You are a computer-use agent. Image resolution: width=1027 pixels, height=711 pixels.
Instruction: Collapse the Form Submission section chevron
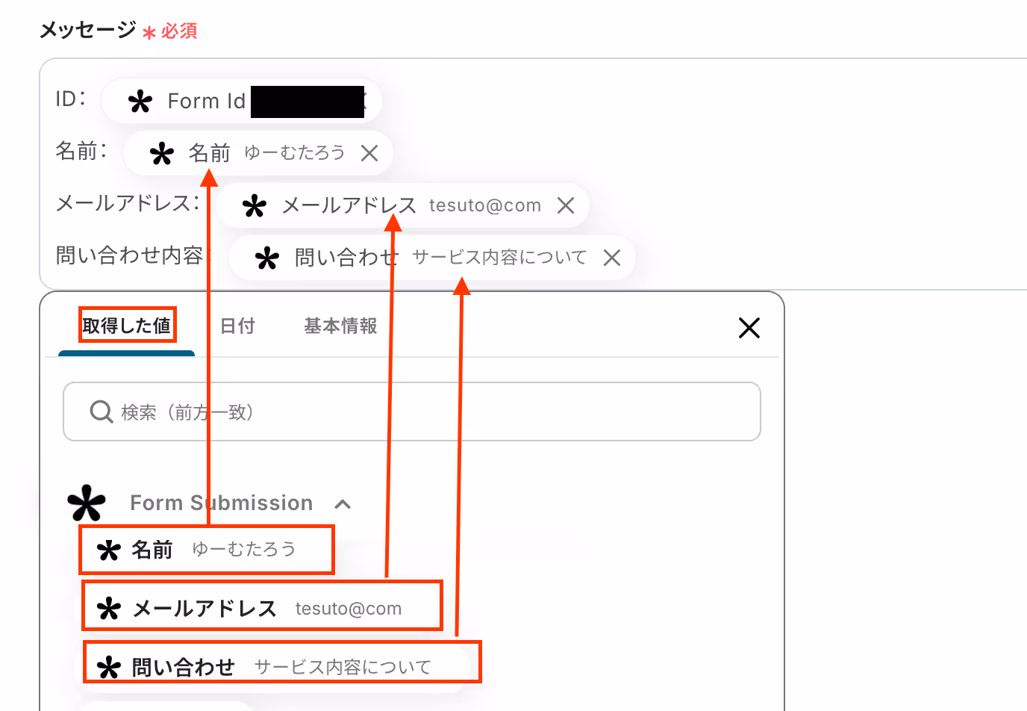click(343, 504)
